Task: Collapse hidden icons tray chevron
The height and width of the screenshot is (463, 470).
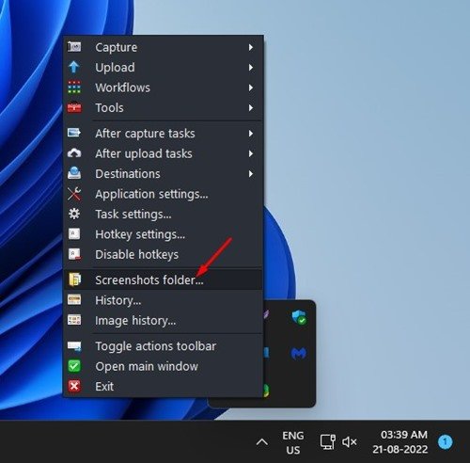Action: 262,442
